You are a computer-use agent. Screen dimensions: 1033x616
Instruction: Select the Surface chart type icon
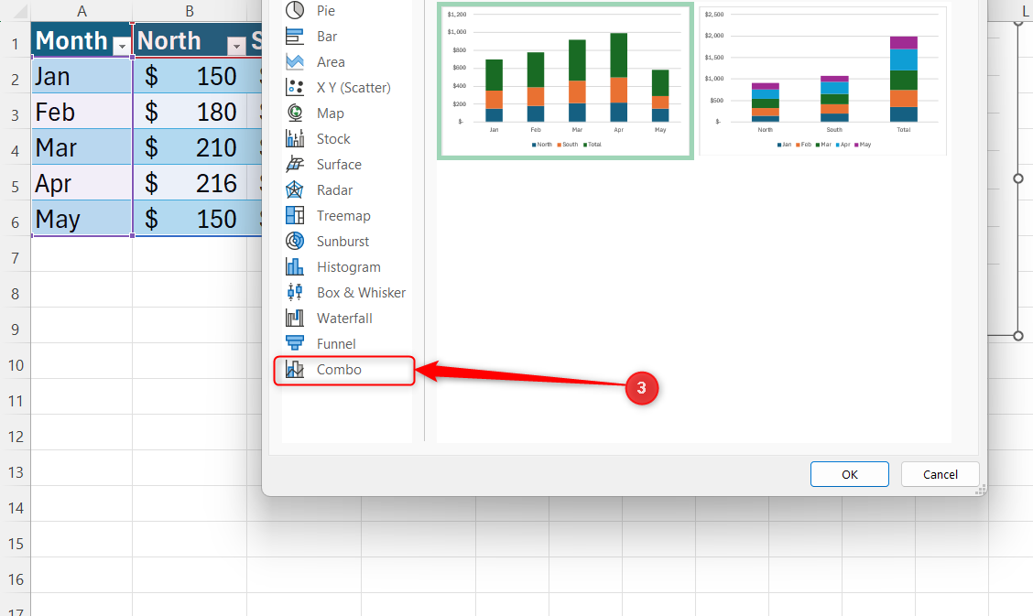295,165
